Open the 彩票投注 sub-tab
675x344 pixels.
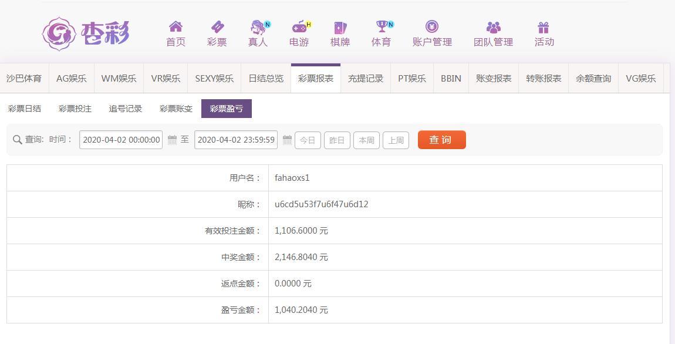pyautogui.click(x=75, y=109)
